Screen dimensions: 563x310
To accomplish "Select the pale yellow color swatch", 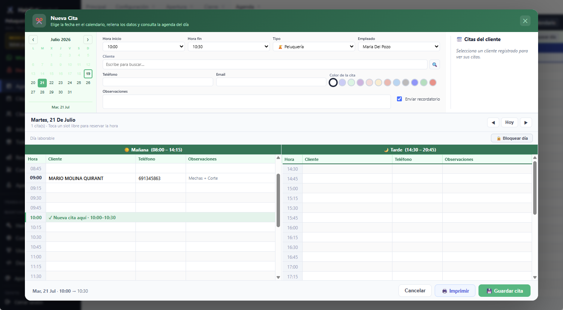I will coord(378,82).
